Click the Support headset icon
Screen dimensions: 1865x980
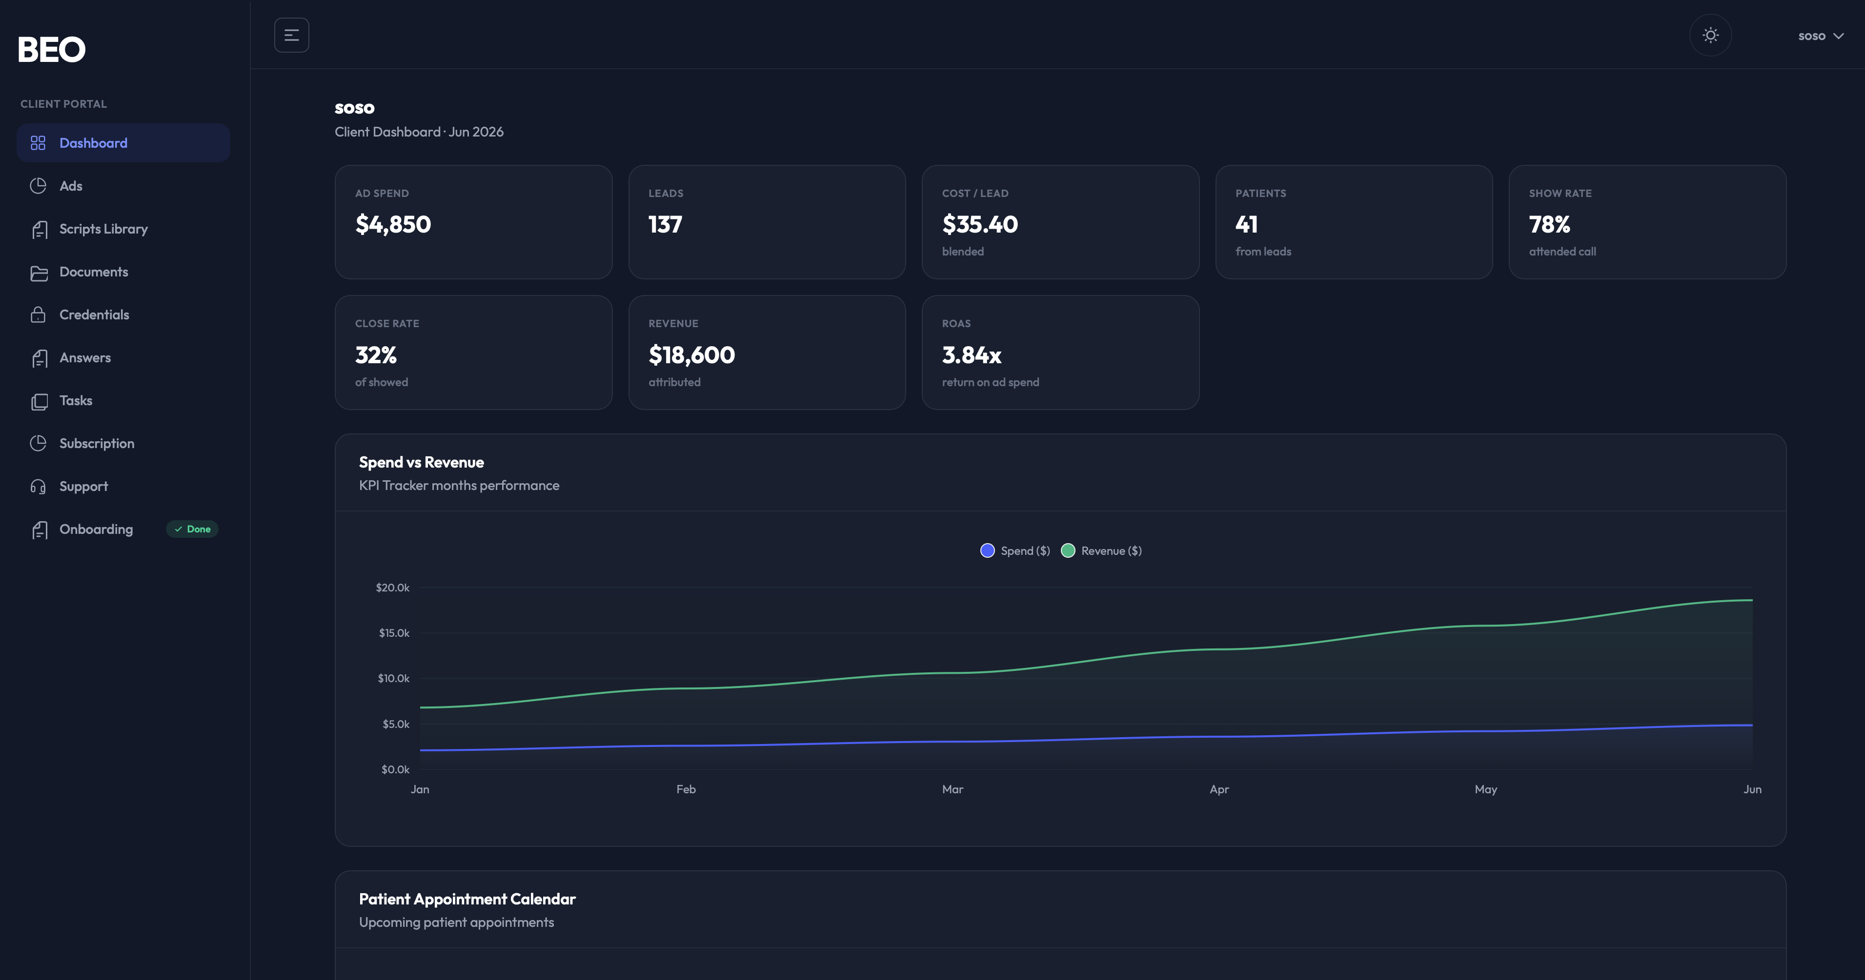[39, 487]
